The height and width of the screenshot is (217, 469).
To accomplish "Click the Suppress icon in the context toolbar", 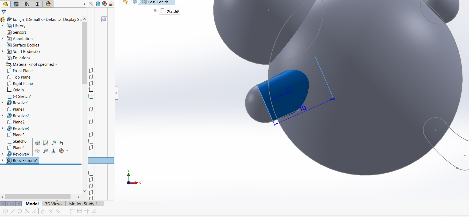I will tap(53, 143).
